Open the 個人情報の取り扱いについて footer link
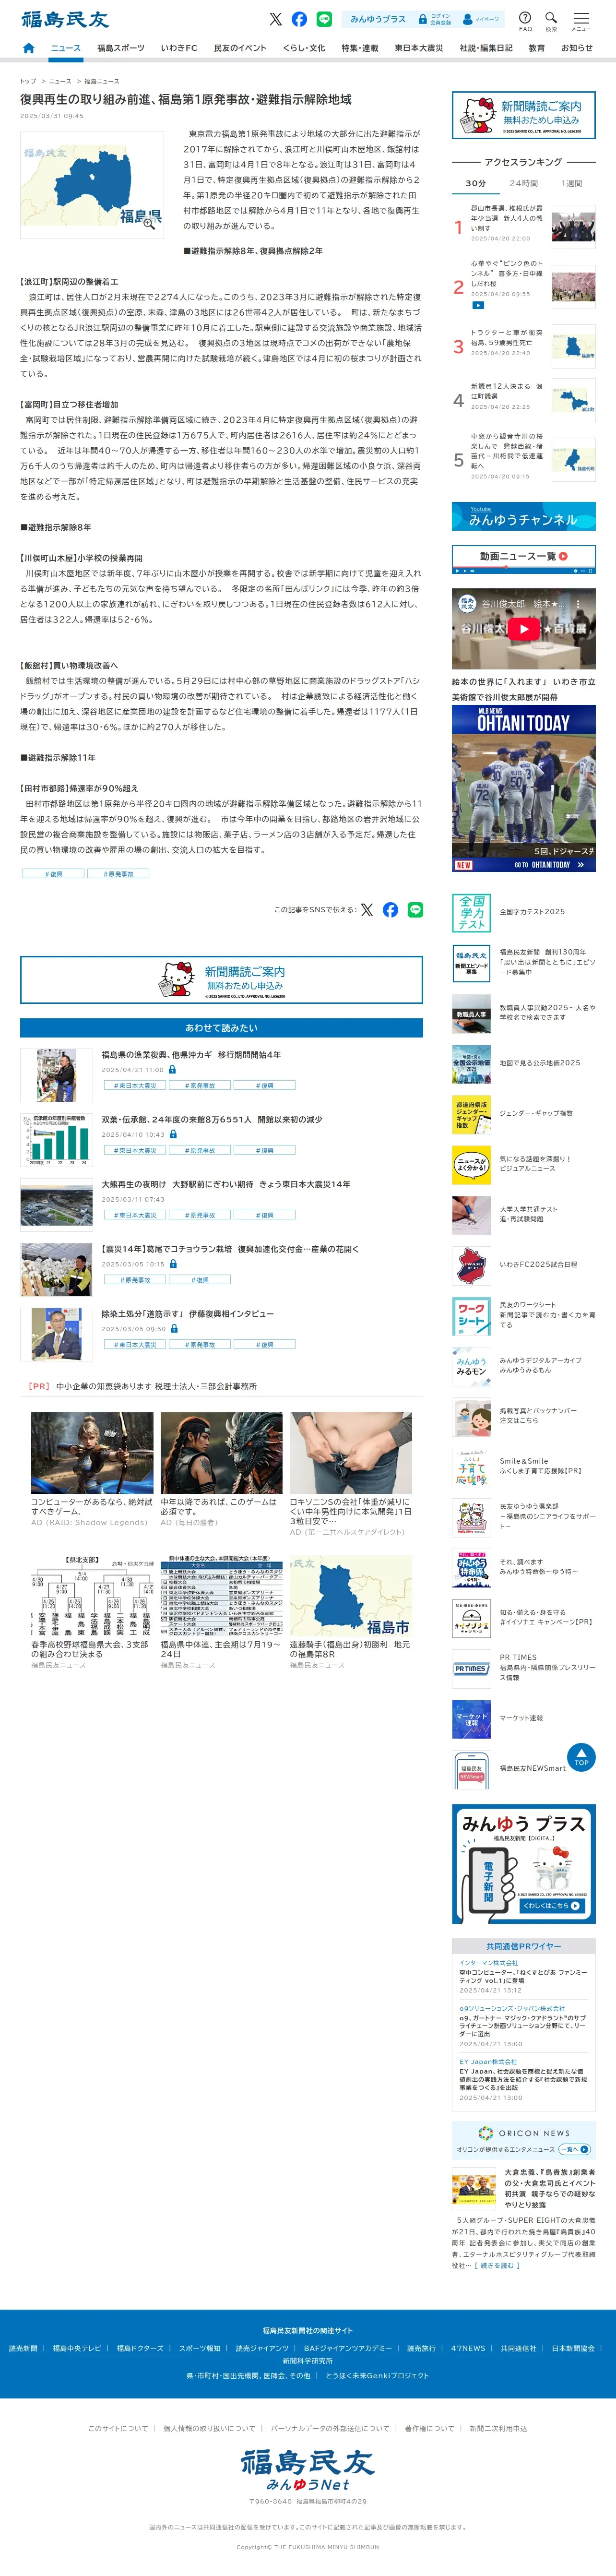 click(x=209, y=2428)
